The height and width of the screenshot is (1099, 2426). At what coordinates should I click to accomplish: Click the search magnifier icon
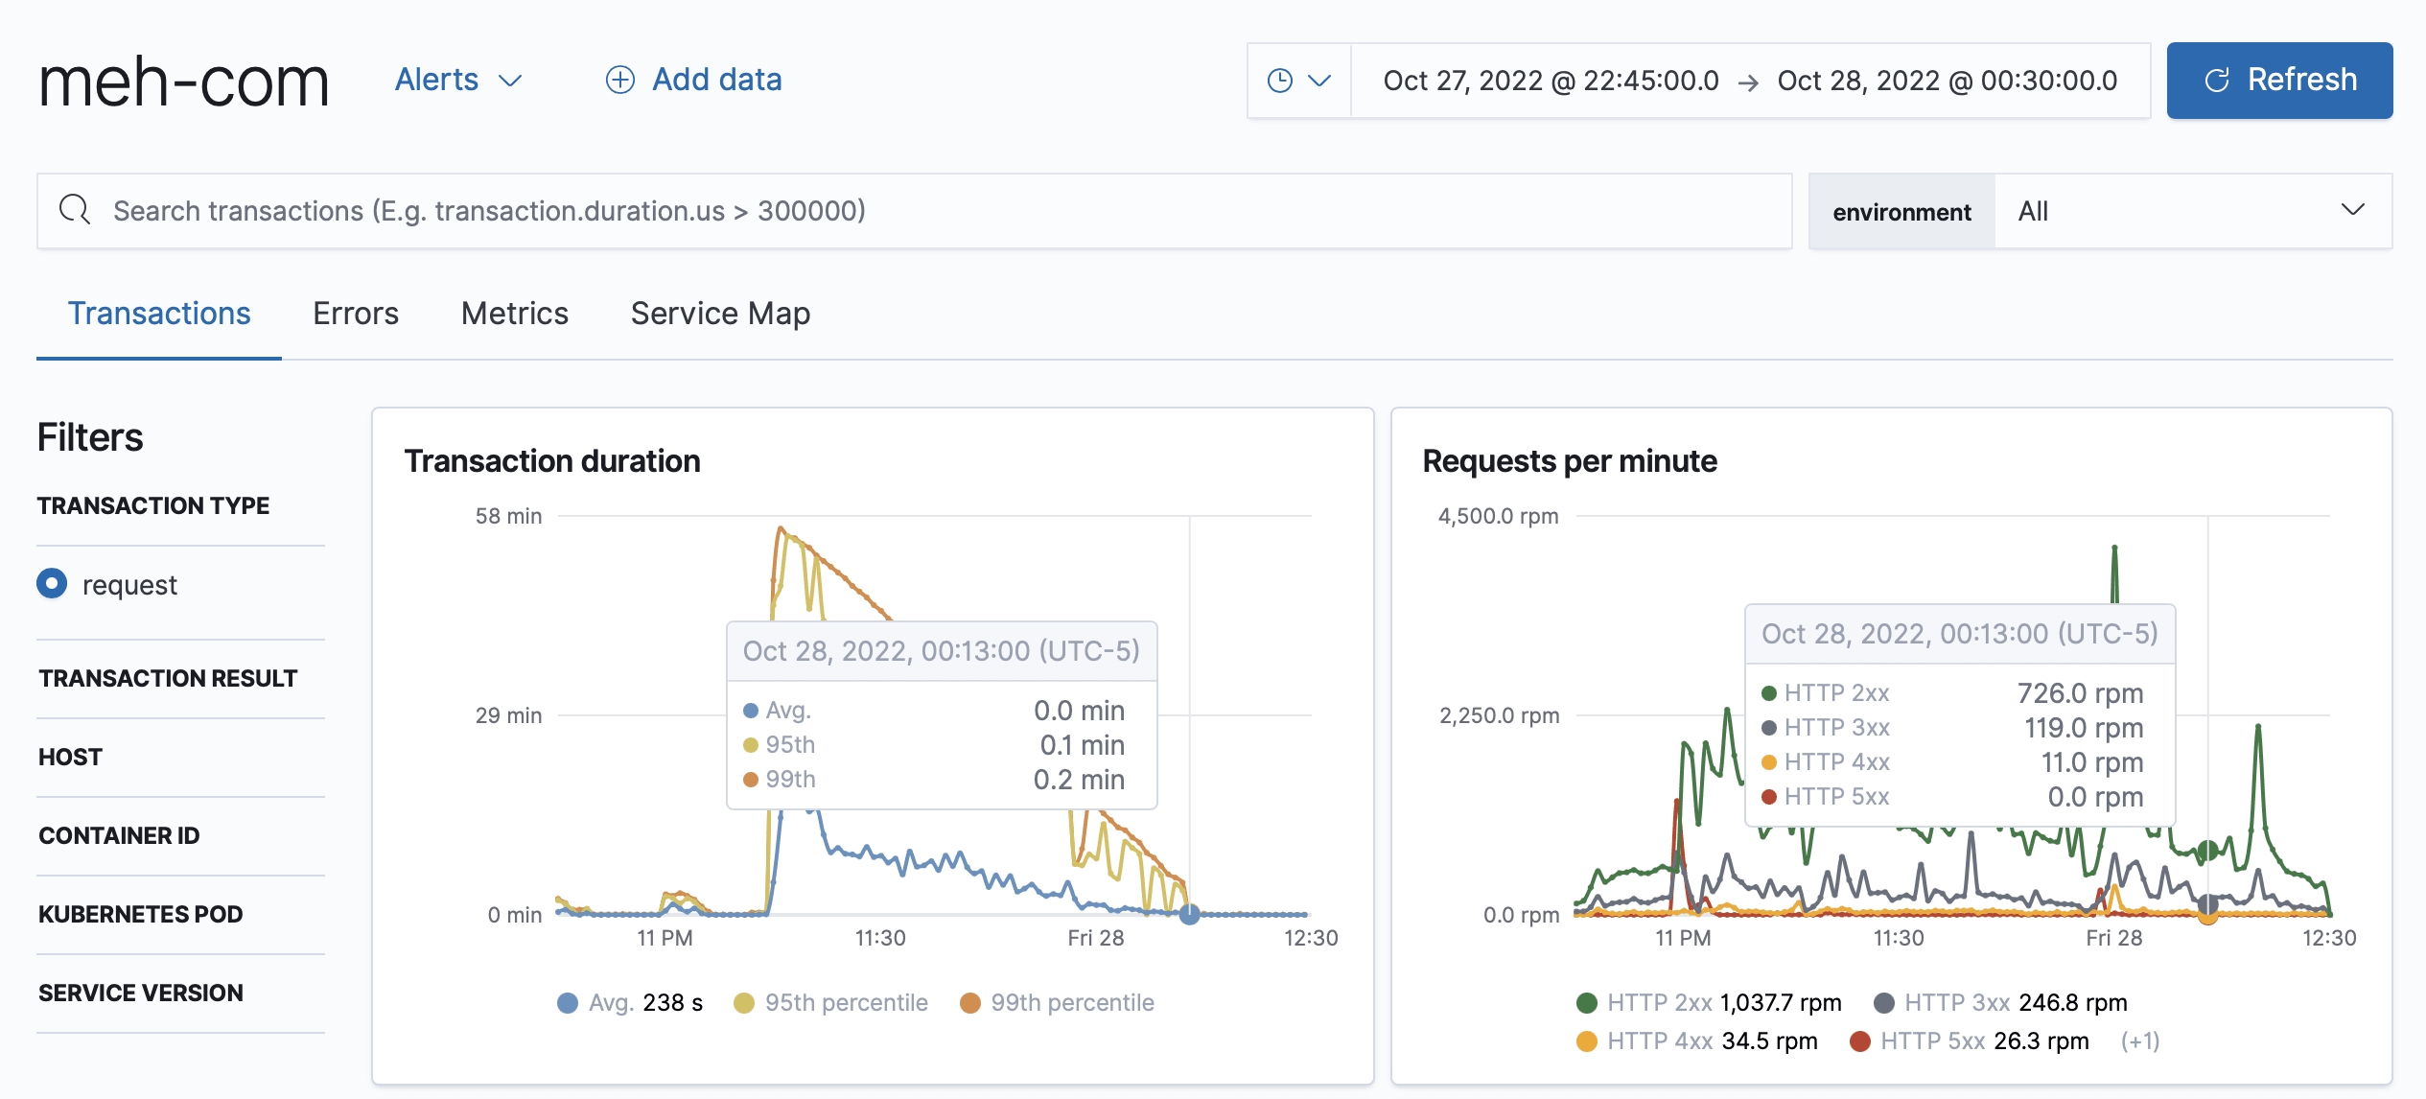click(x=75, y=209)
